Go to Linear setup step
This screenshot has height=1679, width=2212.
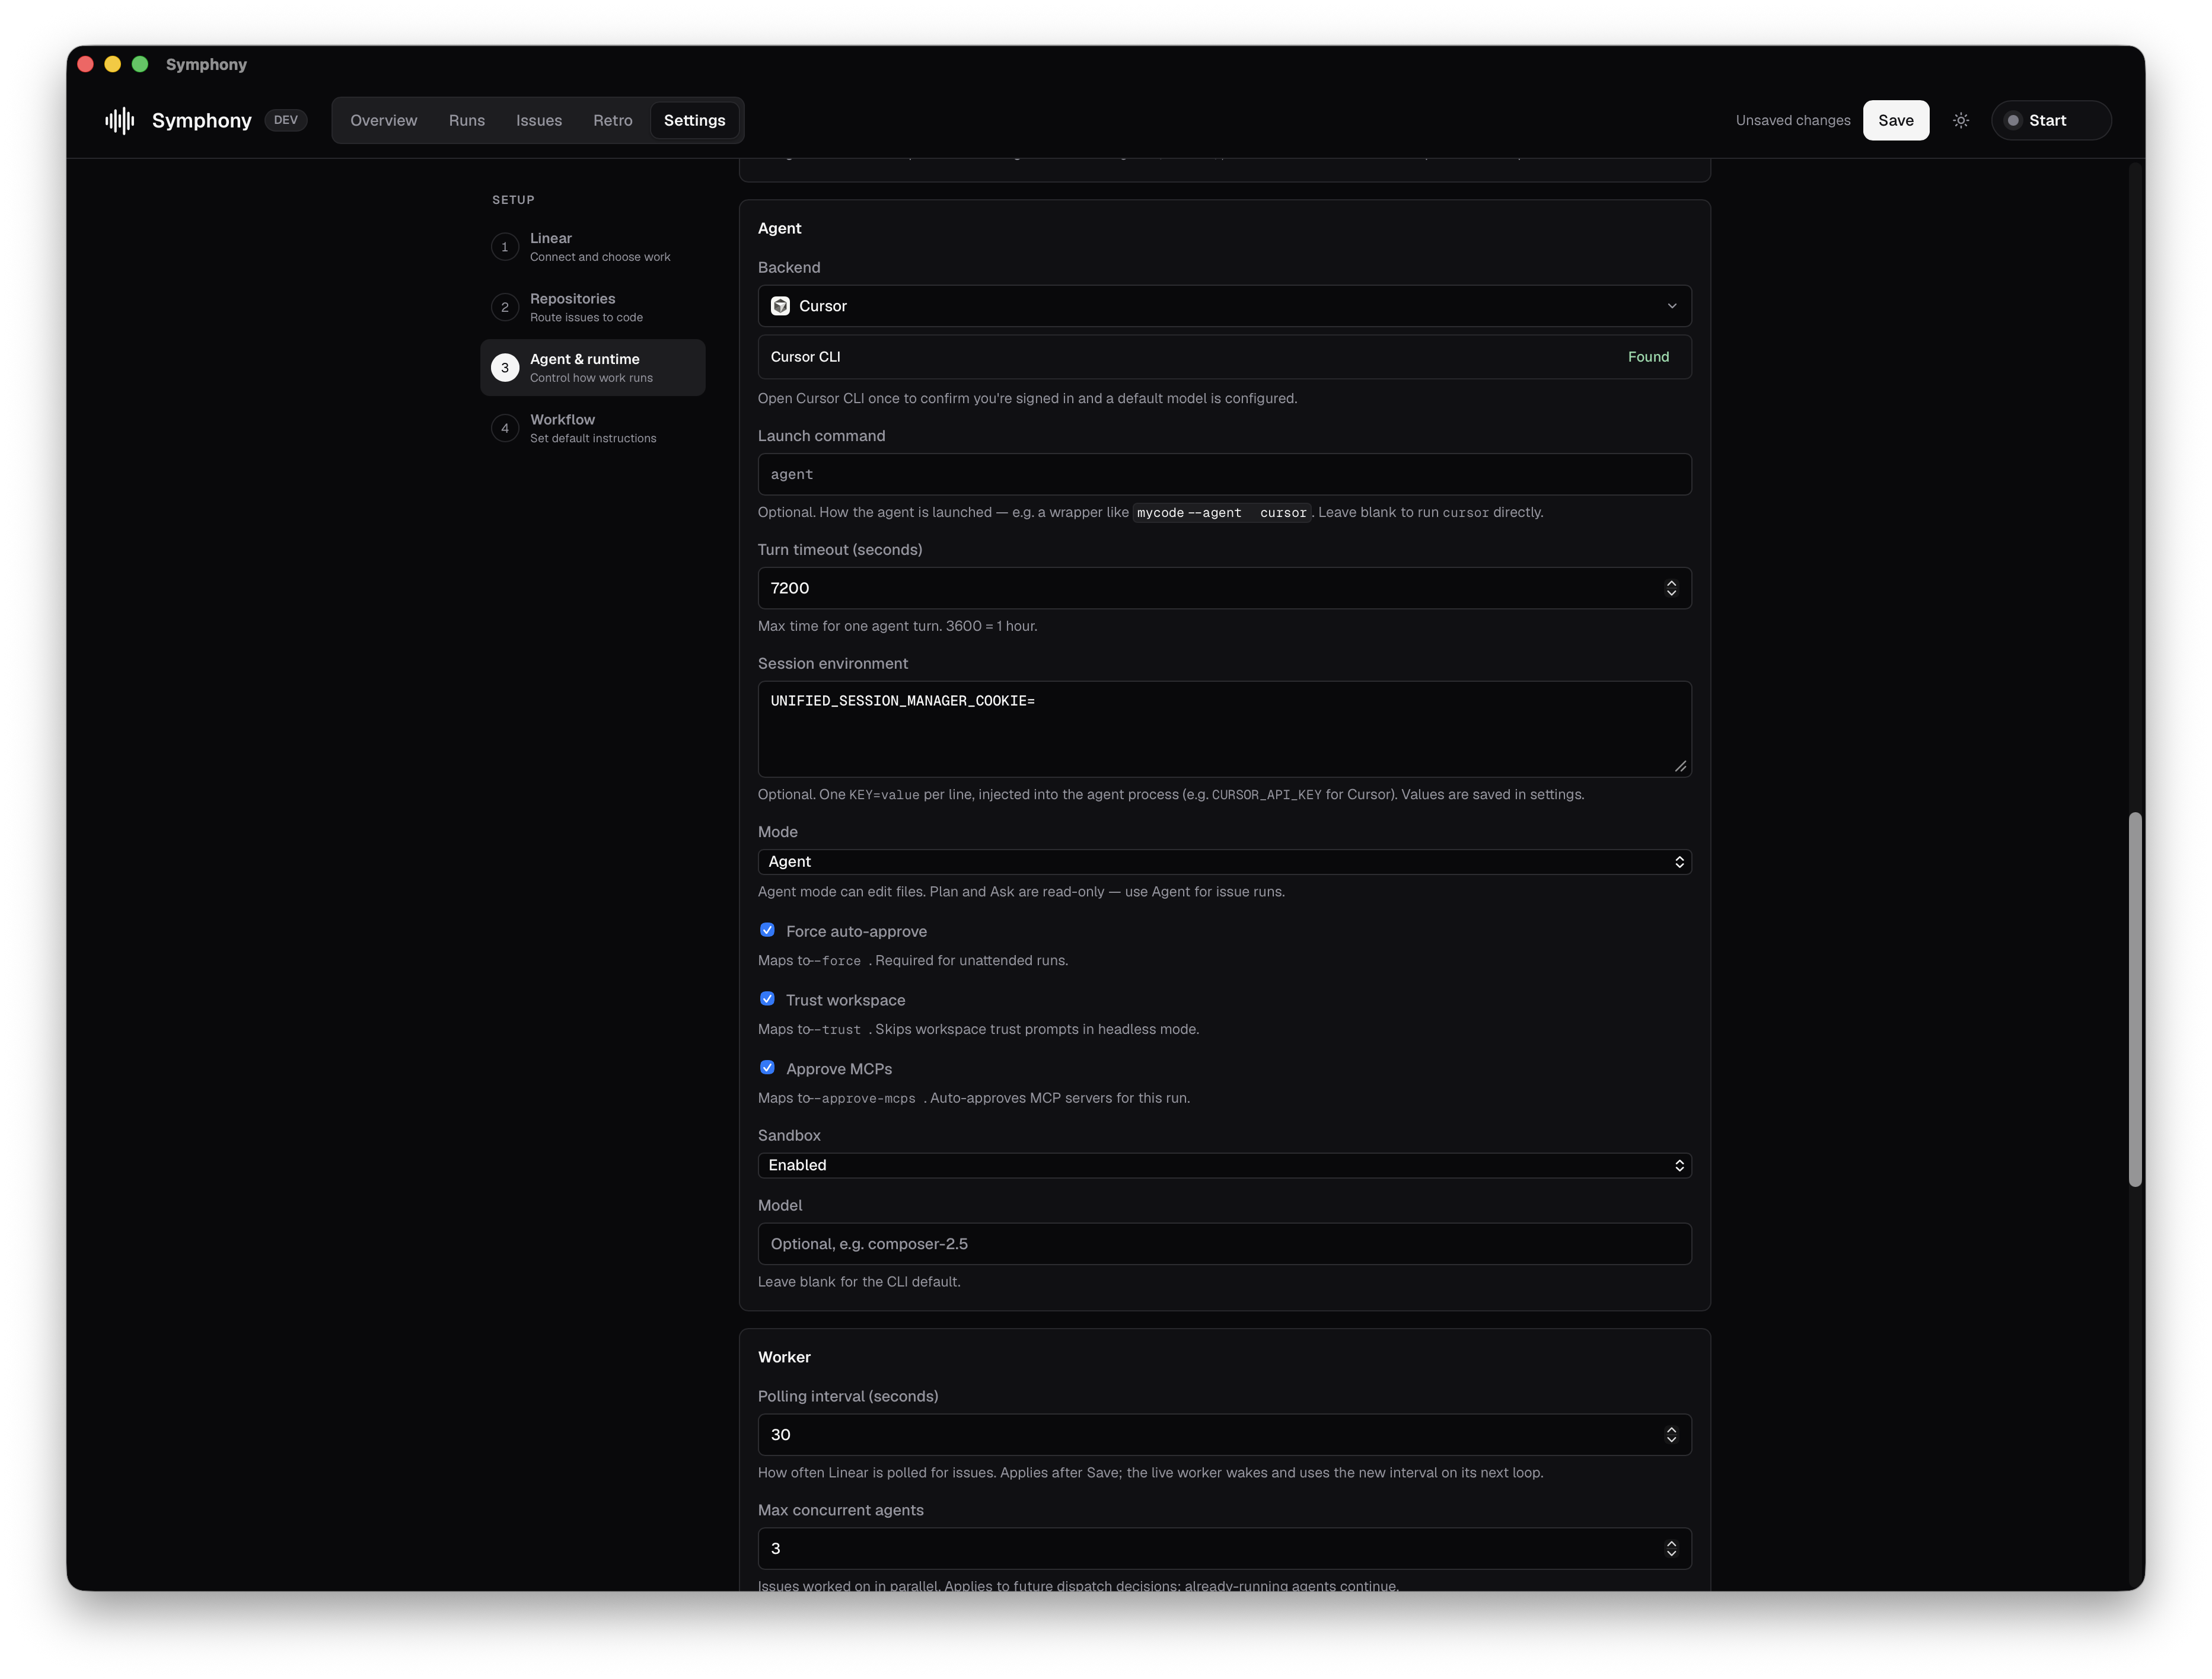click(x=593, y=247)
